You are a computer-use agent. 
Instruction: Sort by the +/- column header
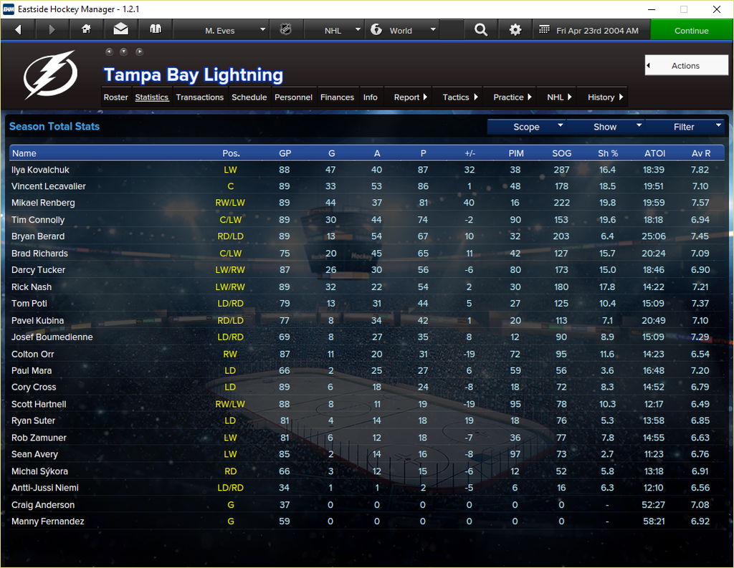470,153
